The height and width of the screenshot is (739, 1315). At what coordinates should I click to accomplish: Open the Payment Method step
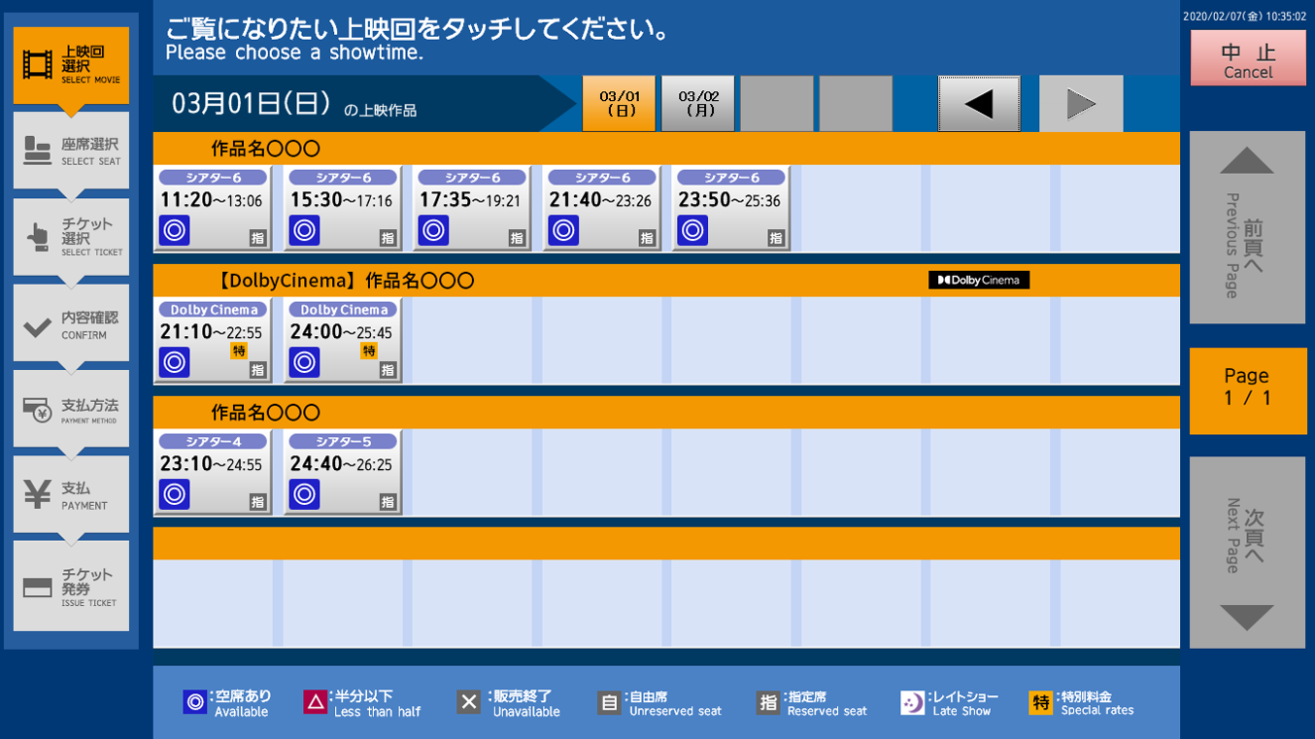[71, 409]
